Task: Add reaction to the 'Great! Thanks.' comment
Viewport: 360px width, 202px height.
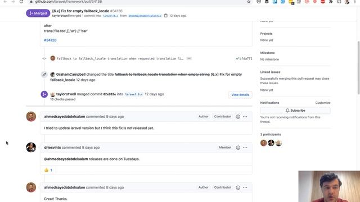Action: 238,187
